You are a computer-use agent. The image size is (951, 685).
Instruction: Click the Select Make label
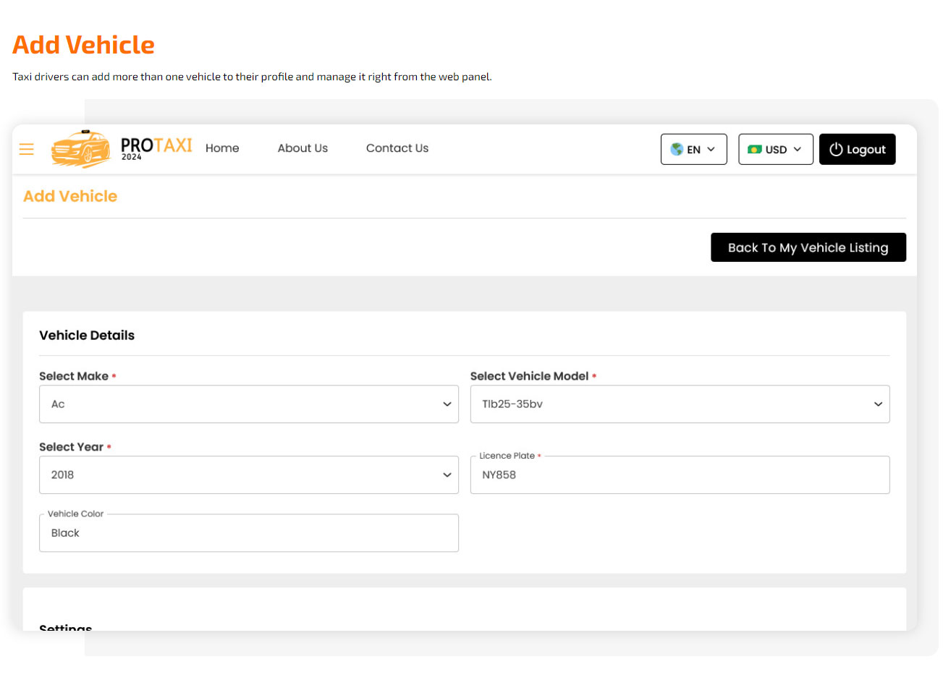pos(74,376)
